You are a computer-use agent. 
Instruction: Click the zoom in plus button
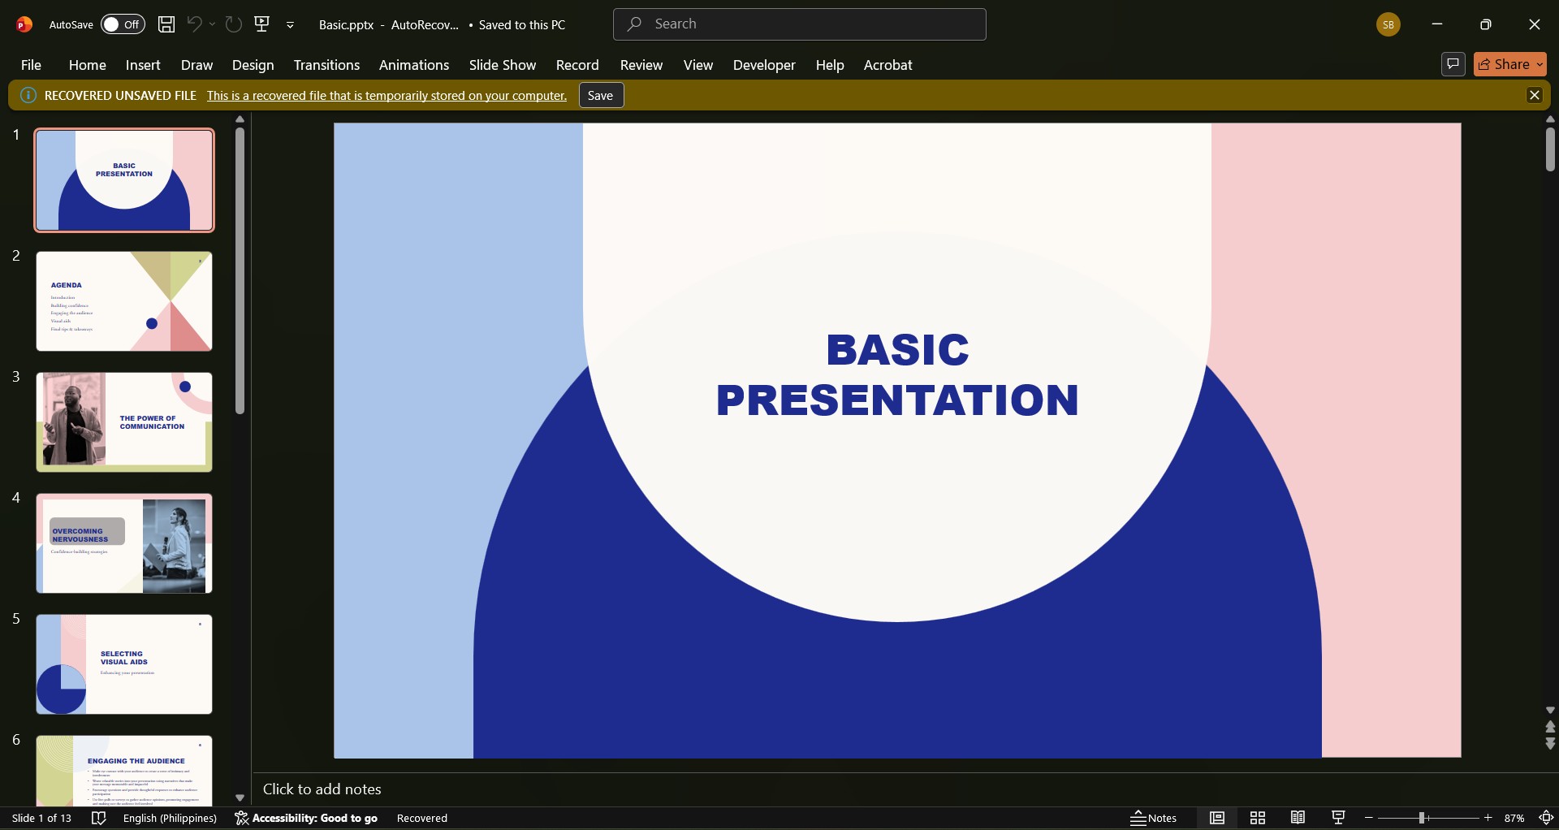pos(1488,818)
